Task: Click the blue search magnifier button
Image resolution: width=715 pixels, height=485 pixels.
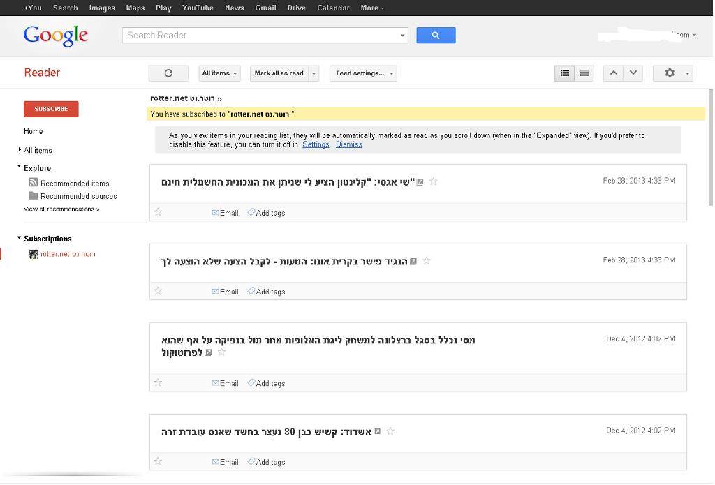Action: pos(436,36)
